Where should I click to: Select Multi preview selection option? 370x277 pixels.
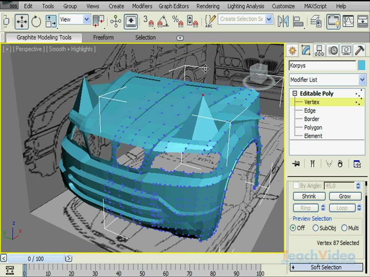[344, 228]
